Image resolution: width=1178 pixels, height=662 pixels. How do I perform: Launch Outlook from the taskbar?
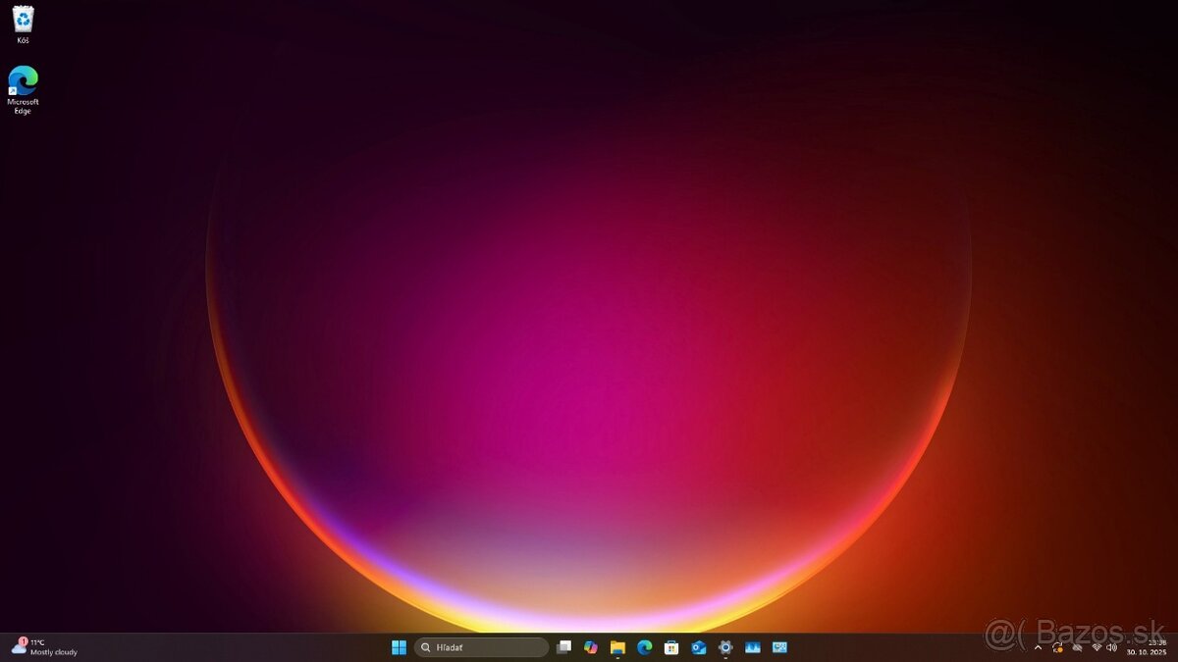click(x=699, y=647)
